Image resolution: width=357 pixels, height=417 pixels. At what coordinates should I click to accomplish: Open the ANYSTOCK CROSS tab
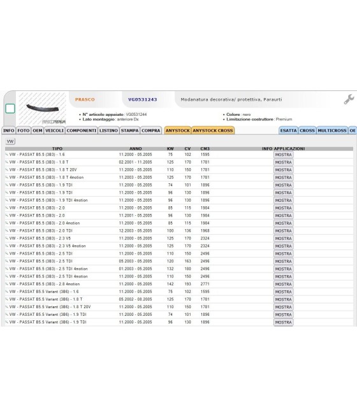tap(213, 131)
